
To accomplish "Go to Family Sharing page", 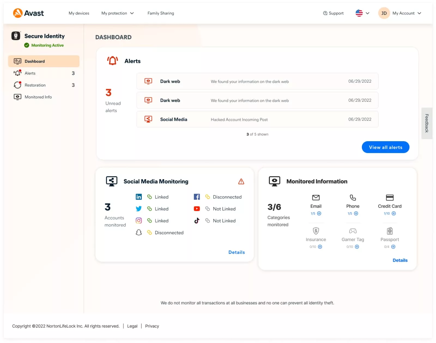I will pos(161,13).
